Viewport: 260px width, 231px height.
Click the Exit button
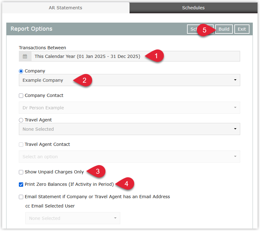pos(242,29)
